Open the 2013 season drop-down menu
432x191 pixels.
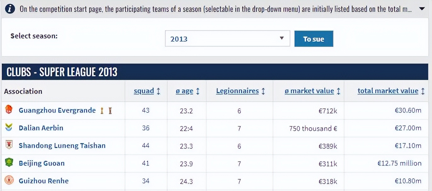[x=227, y=38]
